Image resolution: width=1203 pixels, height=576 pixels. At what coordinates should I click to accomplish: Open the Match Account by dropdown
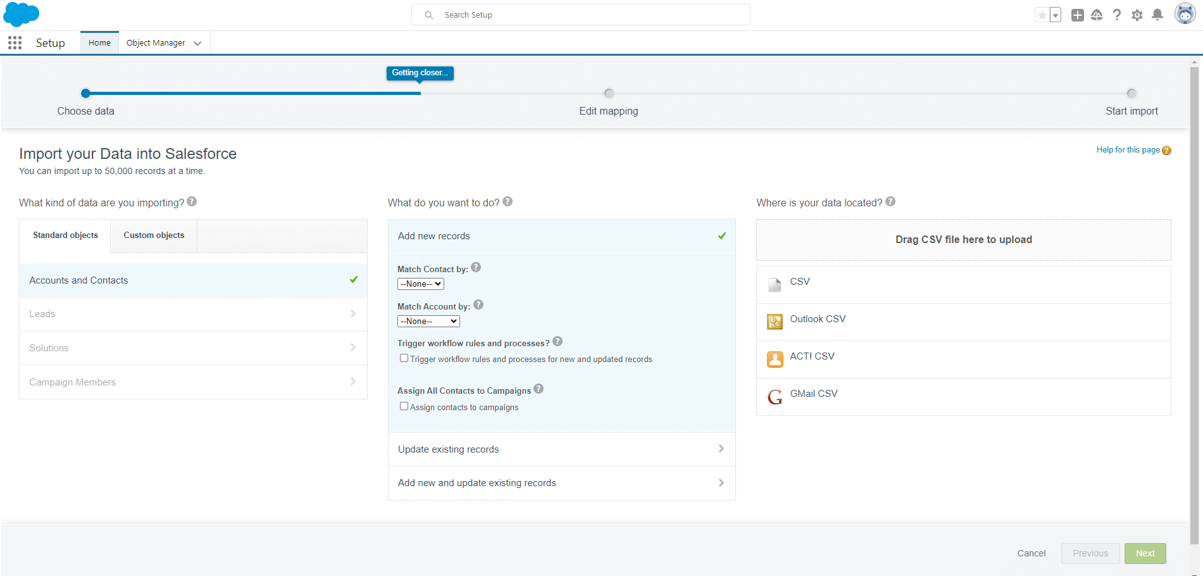428,322
